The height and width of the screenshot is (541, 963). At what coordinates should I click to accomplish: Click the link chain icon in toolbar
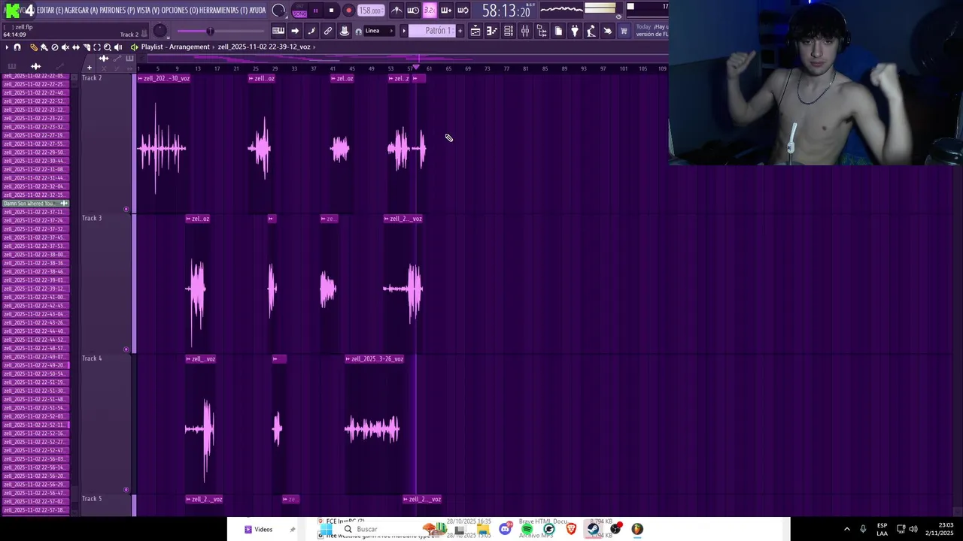pyautogui.click(x=328, y=31)
